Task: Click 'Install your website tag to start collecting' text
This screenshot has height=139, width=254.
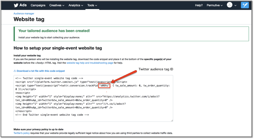Action: point(49,37)
